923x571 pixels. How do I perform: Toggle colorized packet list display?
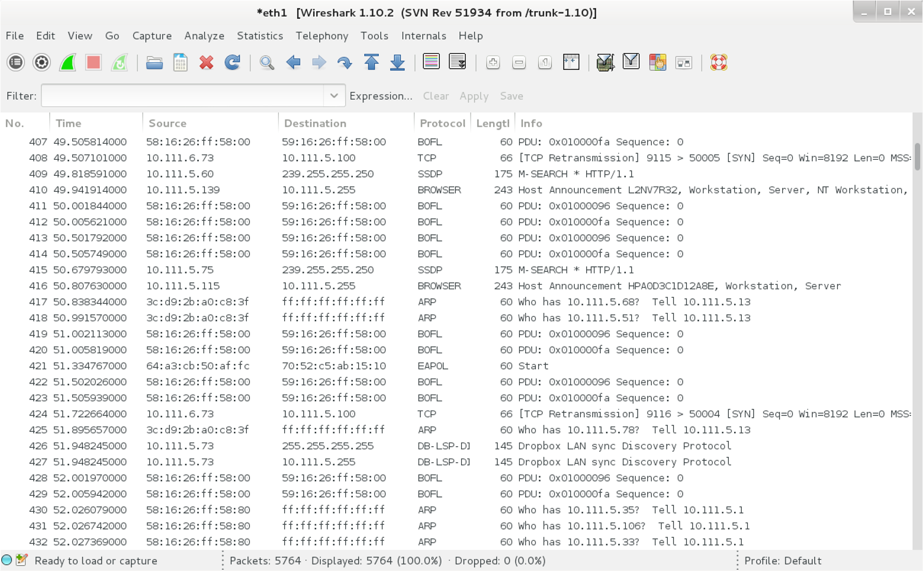[431, 62]
